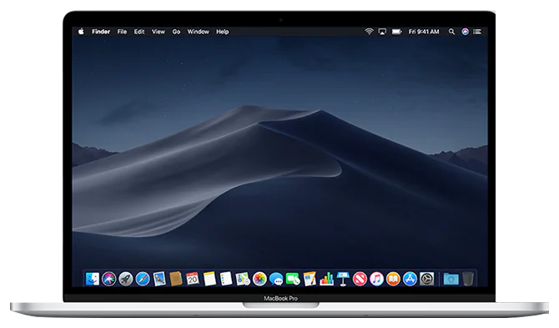Open Contacts book icon in Dock
559x328 pixels.
tap(176, 279)
